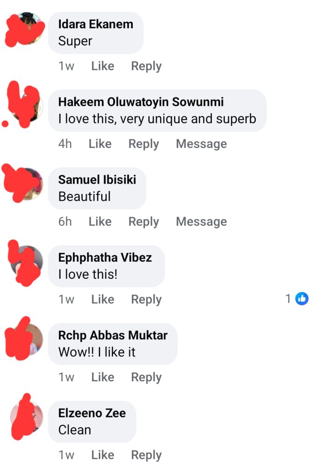Like Rchp Abbas Muktar's comment

pyautogui.click(x=103, y=378)
